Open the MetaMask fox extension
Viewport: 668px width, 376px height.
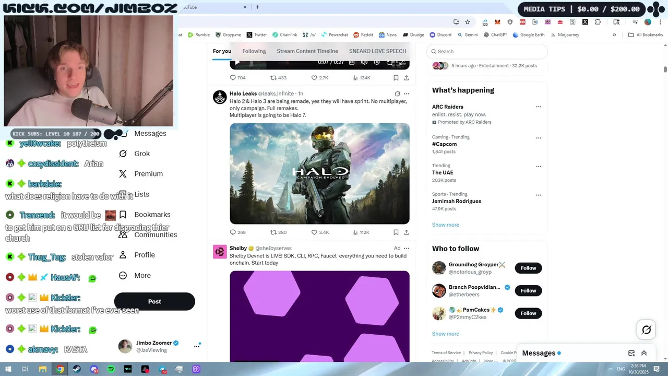point(497,22)
